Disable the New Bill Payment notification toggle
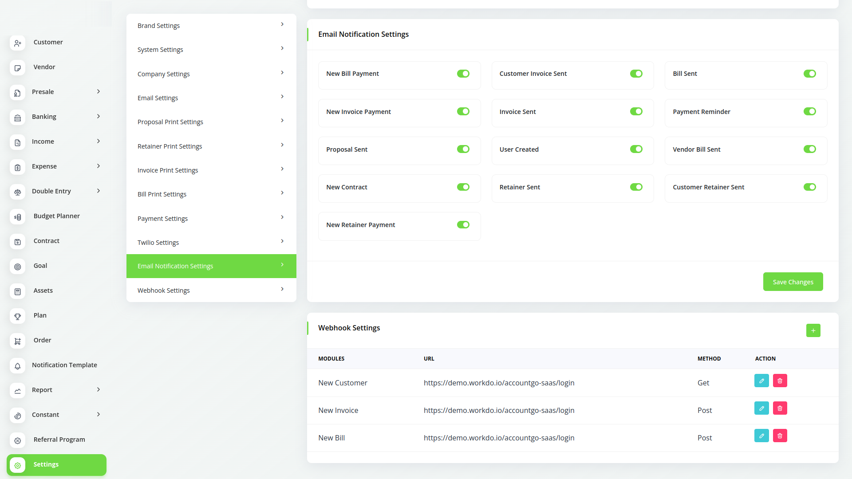Image resolution: width=852 pixels, height=479 pixels. pyautogui.click(x=463, y=74)
